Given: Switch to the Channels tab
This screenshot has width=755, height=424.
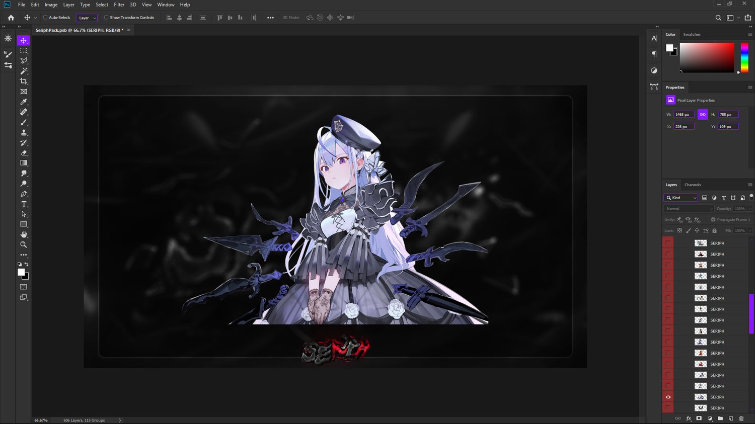Looking at the screenshot, I should (693, 185).
